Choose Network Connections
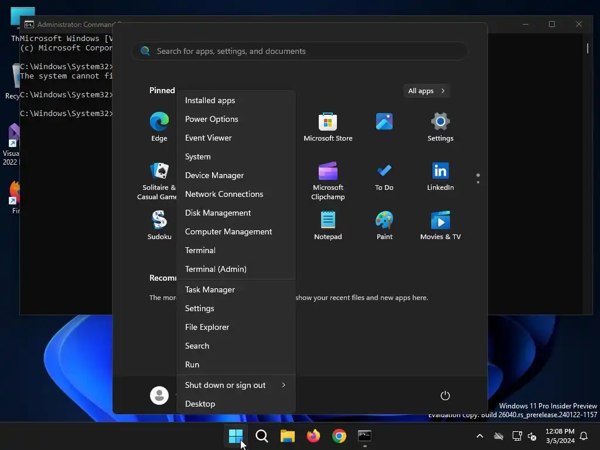 point(236,194)
